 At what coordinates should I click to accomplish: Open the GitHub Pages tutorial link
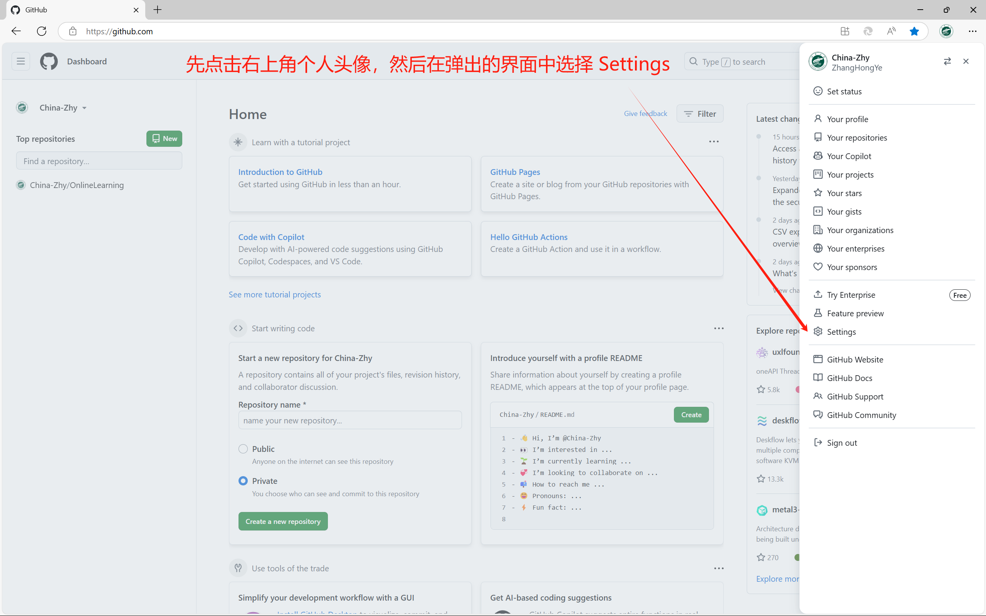515,172
